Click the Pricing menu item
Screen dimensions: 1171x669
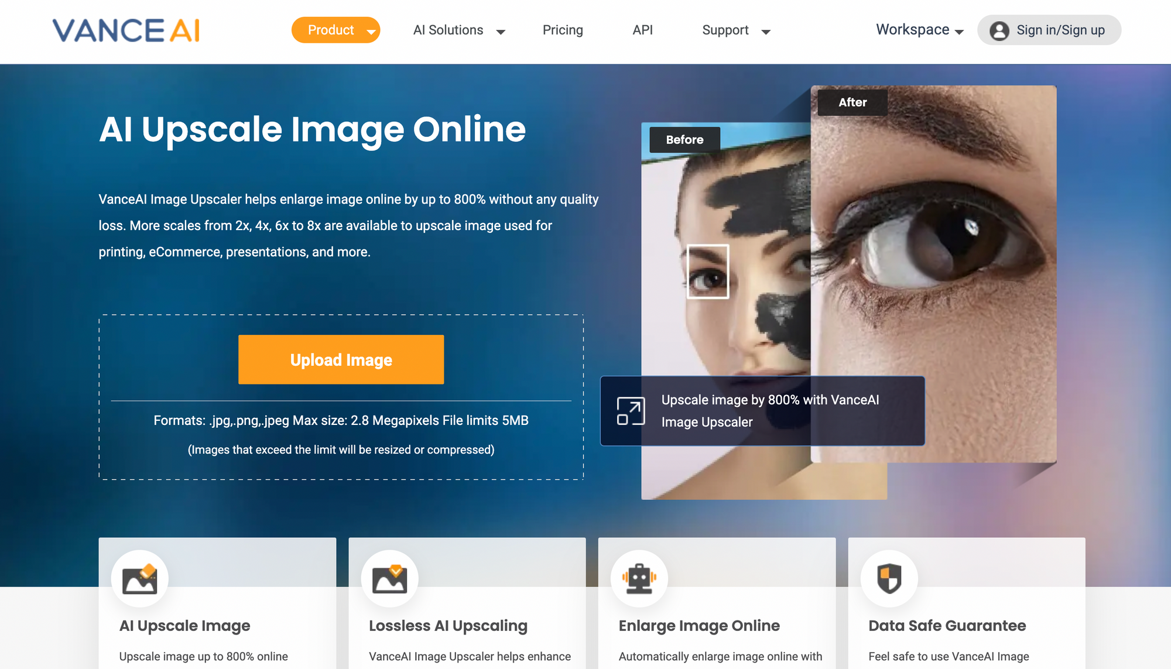point(563,30)
